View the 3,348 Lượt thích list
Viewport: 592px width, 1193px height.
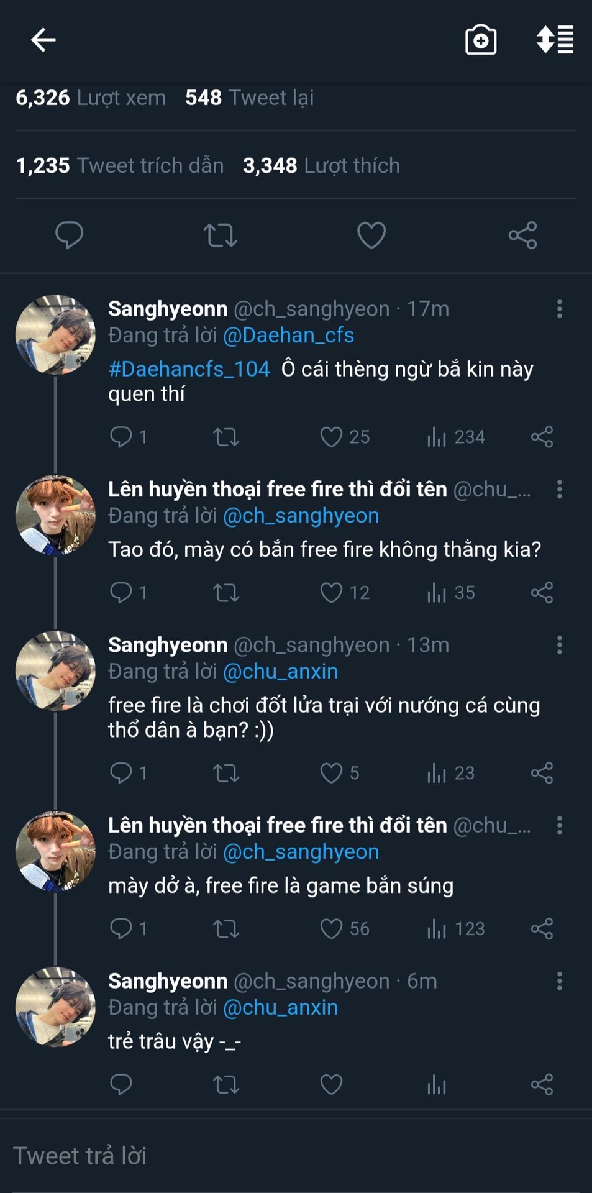click(x=321, y=166)
